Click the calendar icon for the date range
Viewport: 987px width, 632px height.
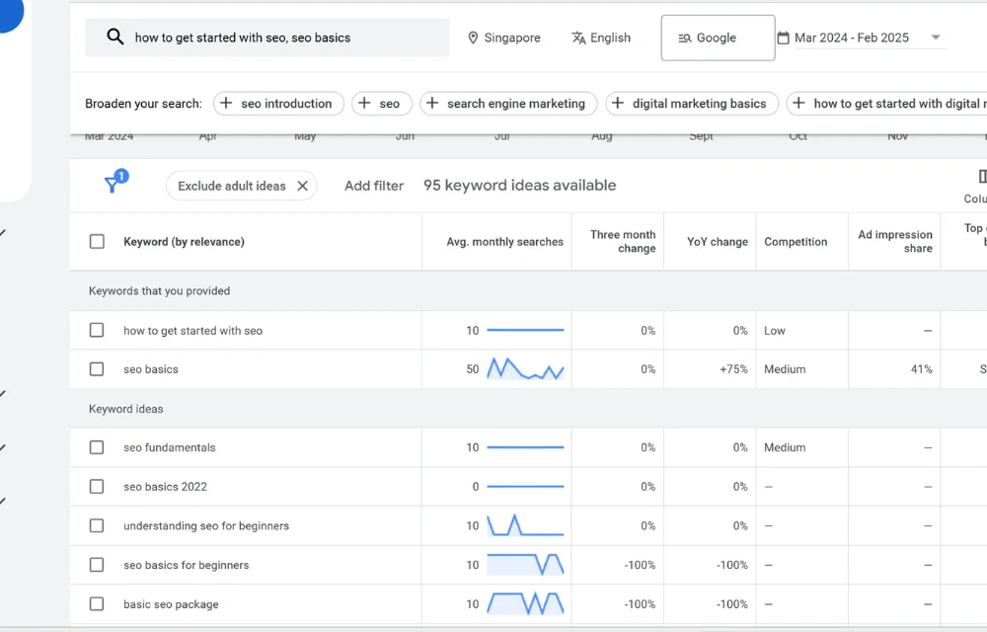[x=783, y=37]
